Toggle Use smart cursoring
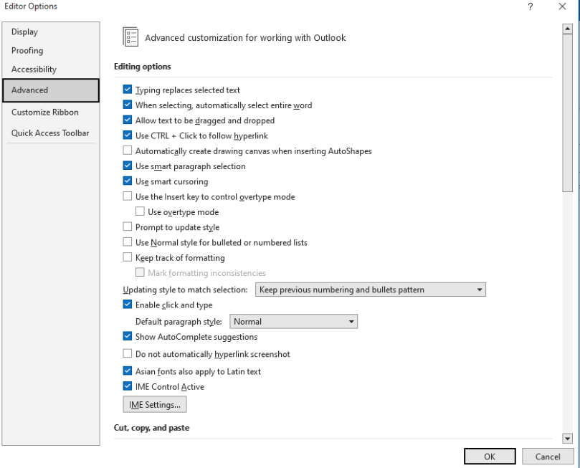This screenshot has width=580, height=468. coord(127,181)
